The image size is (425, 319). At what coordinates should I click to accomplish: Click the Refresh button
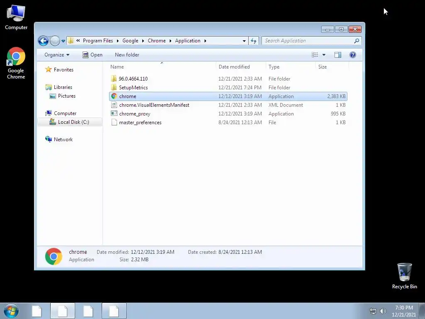(254, 41)
